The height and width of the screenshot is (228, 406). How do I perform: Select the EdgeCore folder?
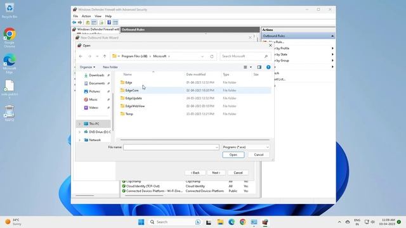click(x=132, y=90)
